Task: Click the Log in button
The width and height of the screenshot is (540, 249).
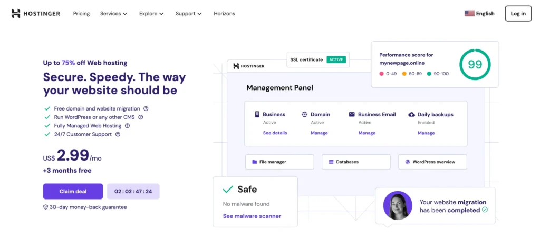Action: [518, 13]
